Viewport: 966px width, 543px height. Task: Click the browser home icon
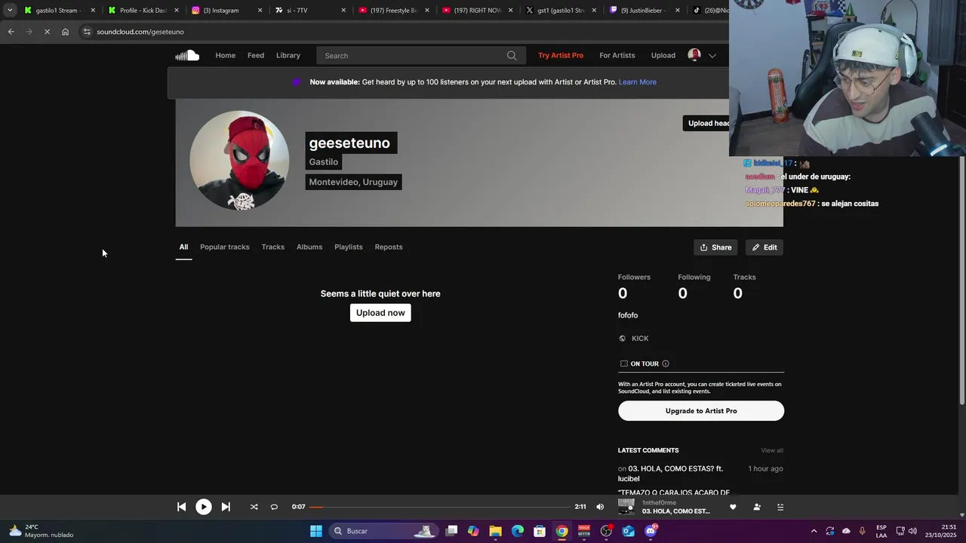coord(65,32)
